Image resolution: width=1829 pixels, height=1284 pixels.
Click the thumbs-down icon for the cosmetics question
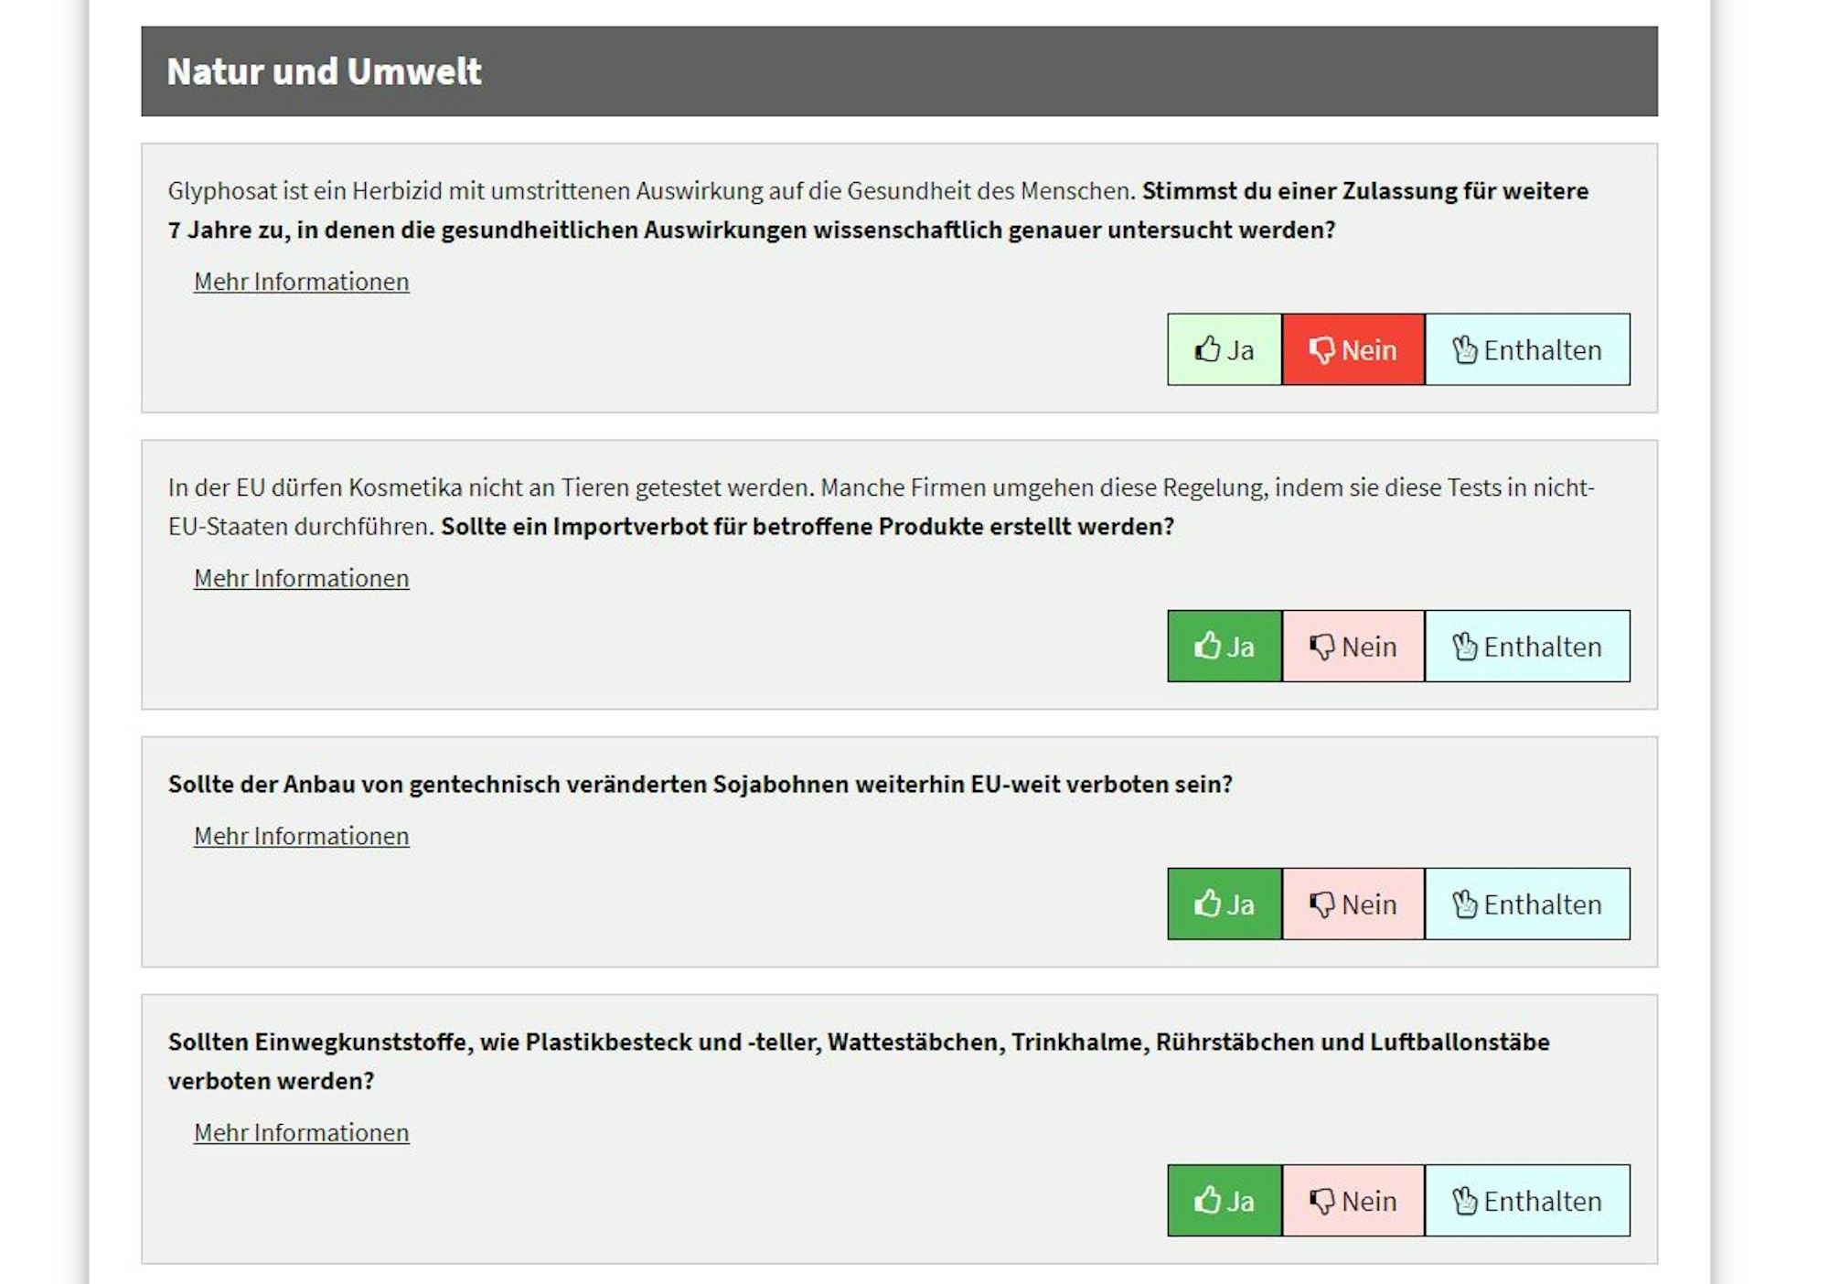coord(1323,646)
